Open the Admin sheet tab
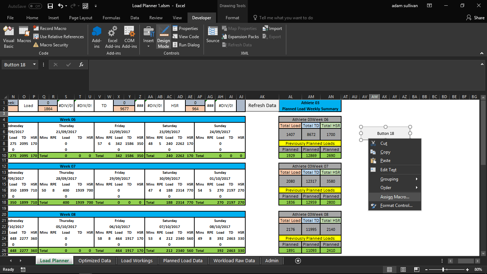 coord(272,260)
